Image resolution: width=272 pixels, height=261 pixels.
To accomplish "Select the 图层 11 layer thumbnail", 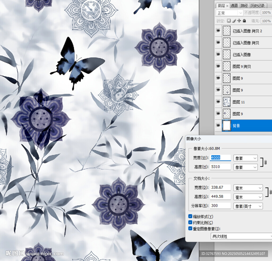I will tap(227, 102).
